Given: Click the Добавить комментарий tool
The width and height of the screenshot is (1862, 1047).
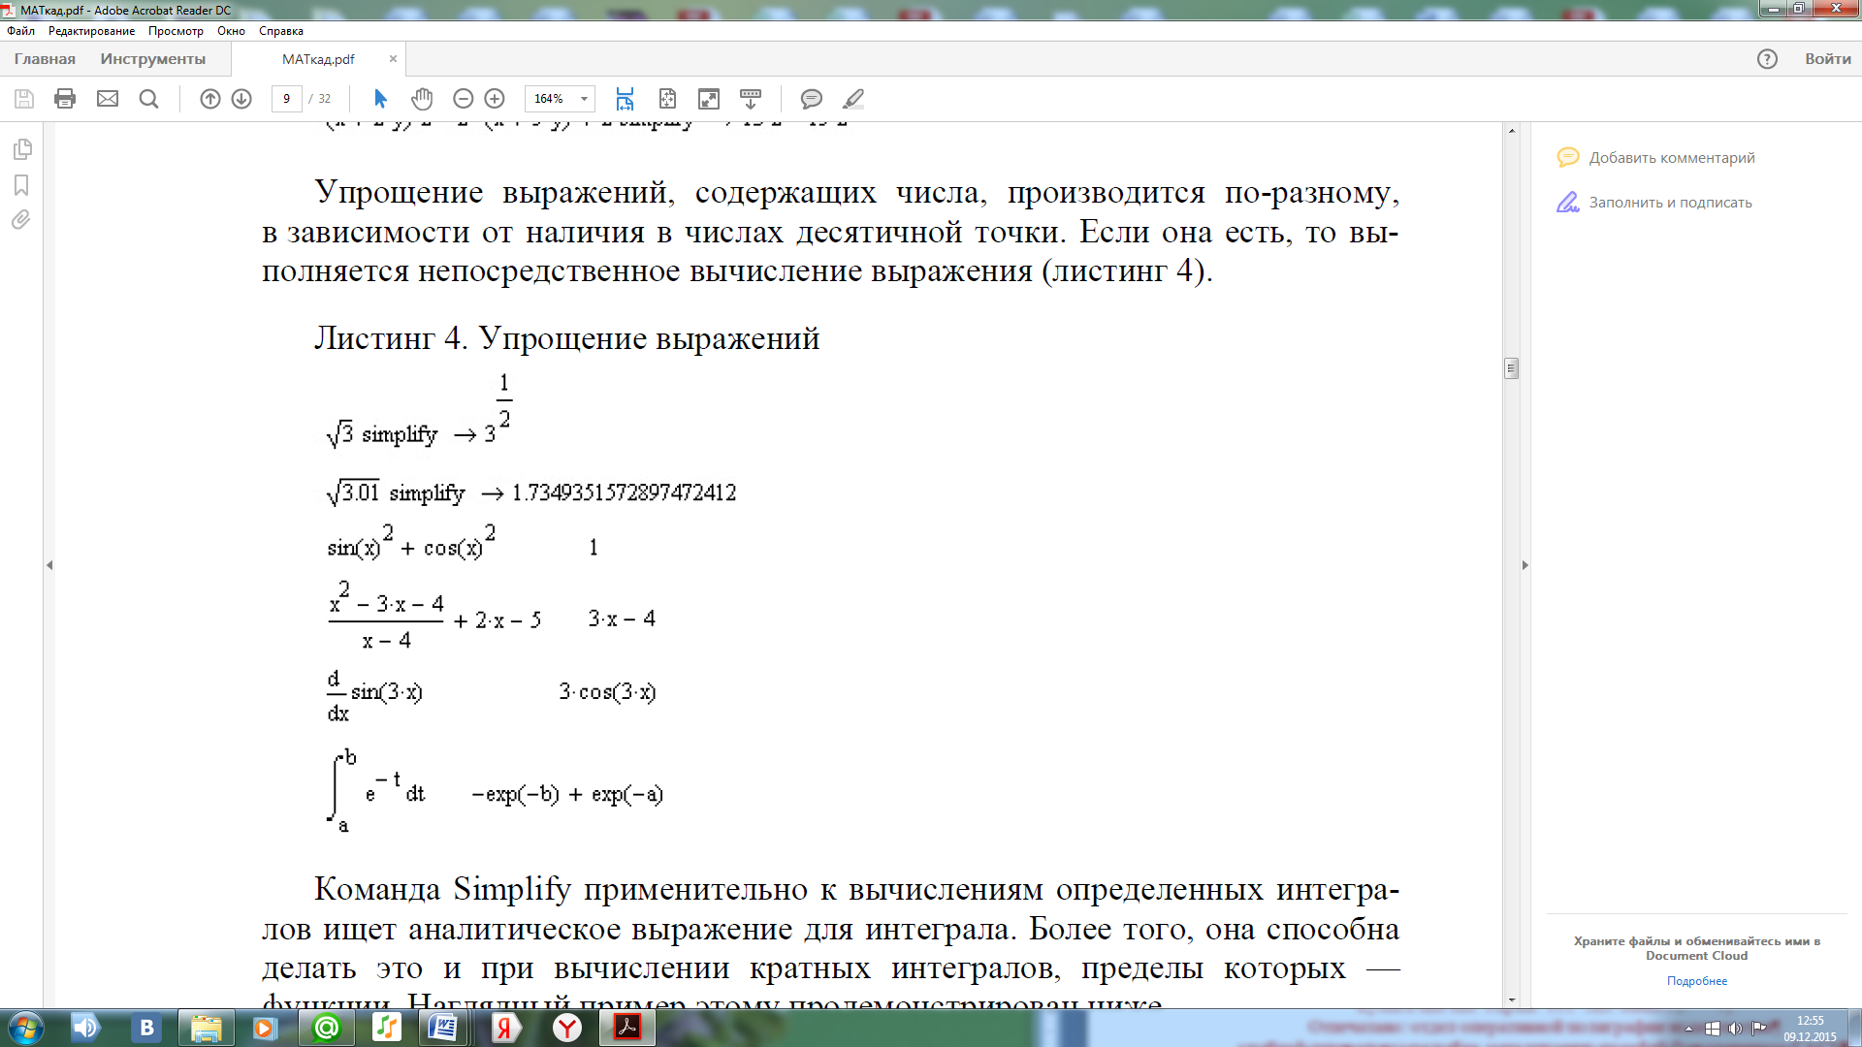Looking at the screenshot, I should pos(1656,157).
